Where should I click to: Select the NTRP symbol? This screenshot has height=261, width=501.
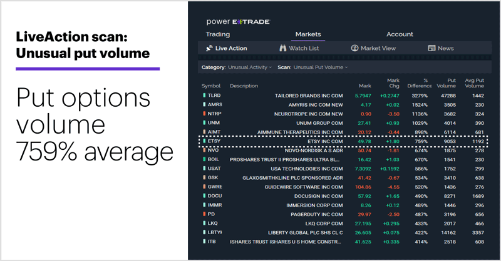point(214,114)
